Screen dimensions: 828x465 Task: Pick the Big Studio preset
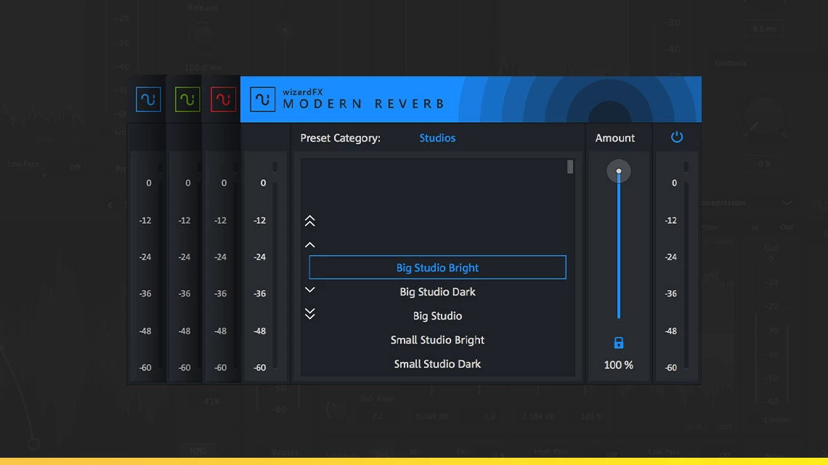tap(437, 316)
